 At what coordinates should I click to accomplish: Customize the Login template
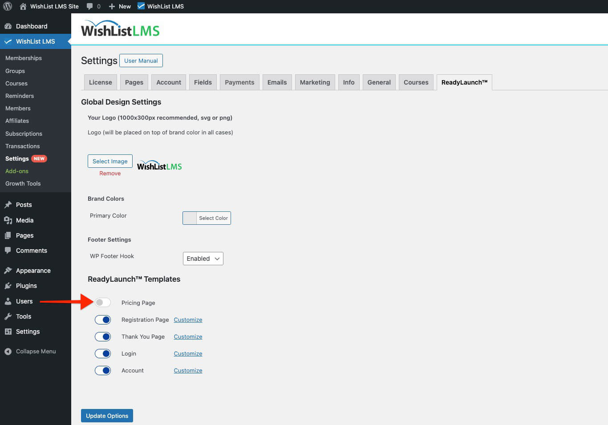pyautogui.click(x=188, y=353)
